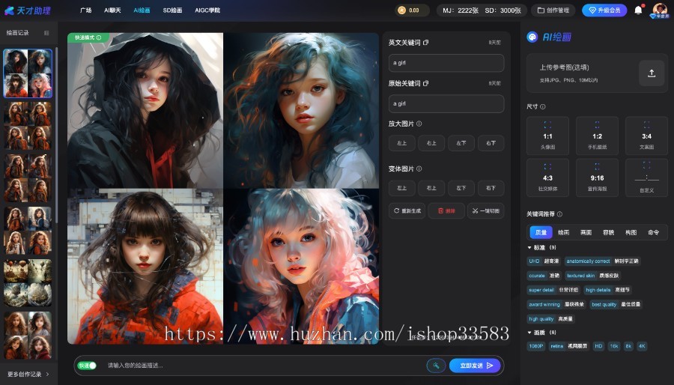The width and height of the screenshot is (674, 385).
Task: Click the red 删除 button
Action: click(x=446, y=211)
